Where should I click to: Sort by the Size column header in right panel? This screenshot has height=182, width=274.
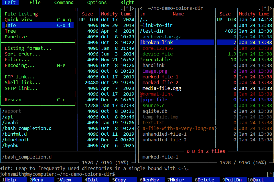(x=225, y=14)
